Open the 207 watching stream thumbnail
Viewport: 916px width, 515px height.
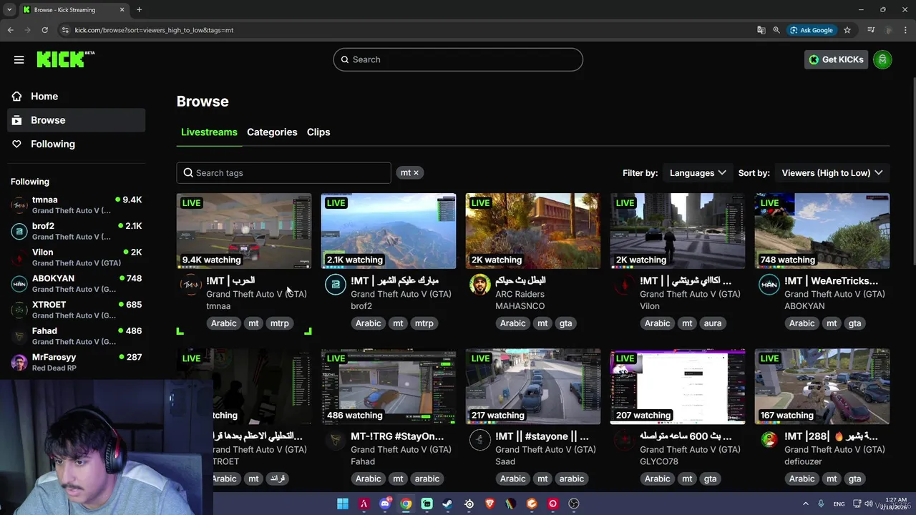[678, 386]
